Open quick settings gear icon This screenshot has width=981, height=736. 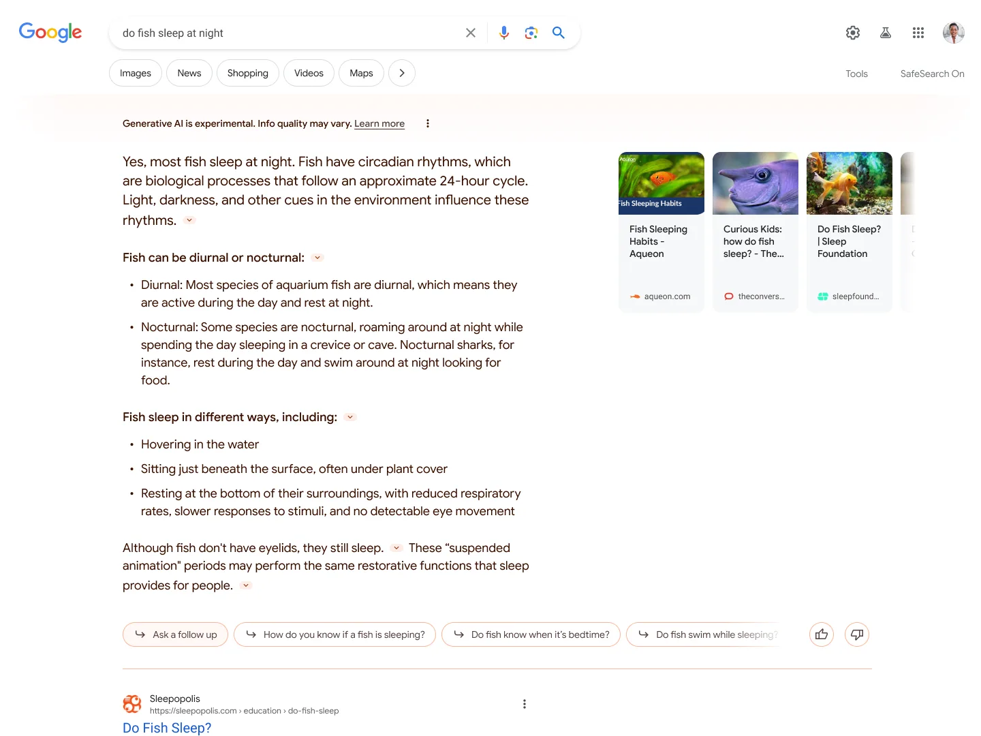(853, 33)
